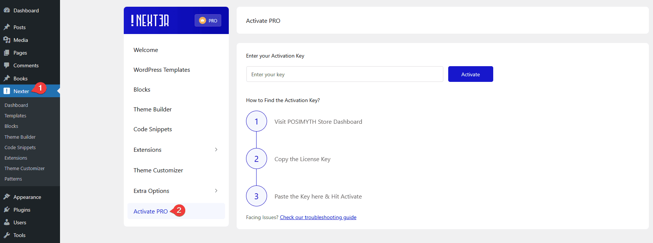Click the Media icon in sidebar
The image size is (653, 243).
pos(7,40)
